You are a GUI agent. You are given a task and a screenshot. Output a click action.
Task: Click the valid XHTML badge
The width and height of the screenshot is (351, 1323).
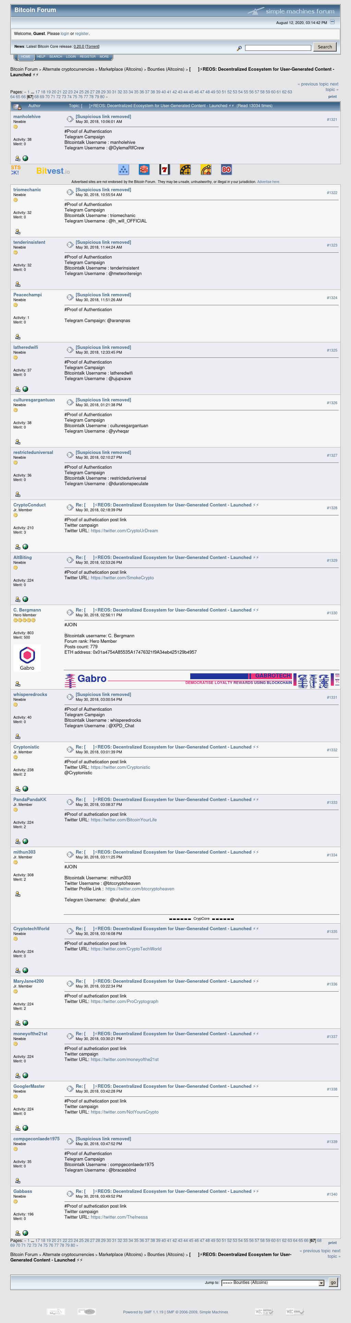264,1311
